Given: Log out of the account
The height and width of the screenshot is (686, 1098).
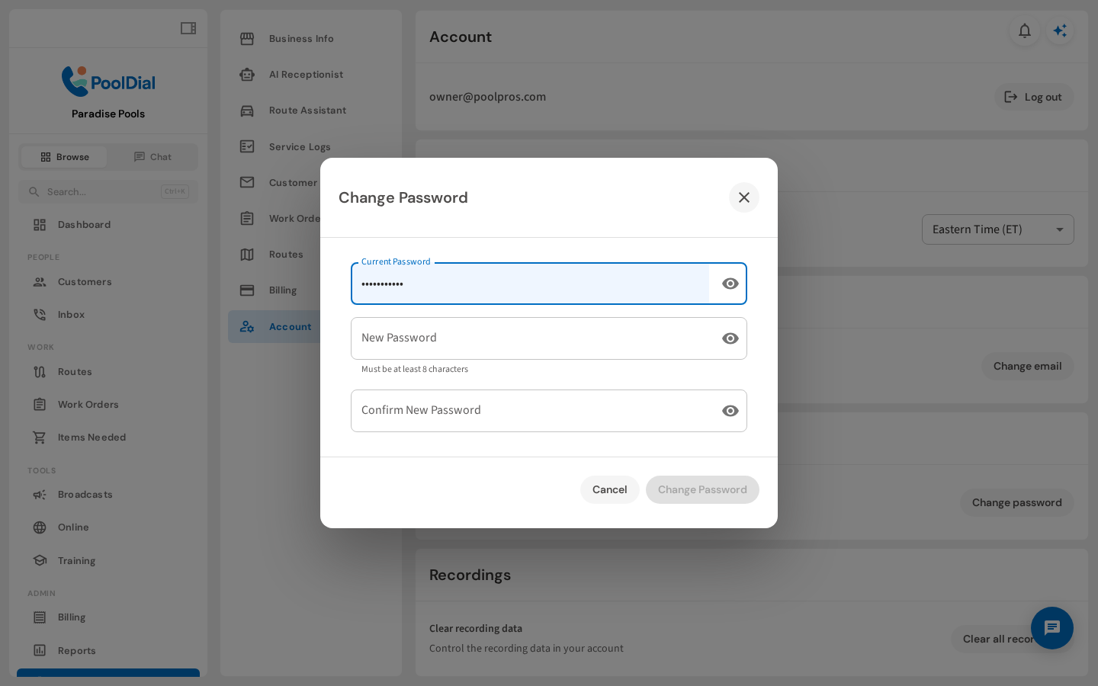Looking at the screenshot, I should [1034, 97].
